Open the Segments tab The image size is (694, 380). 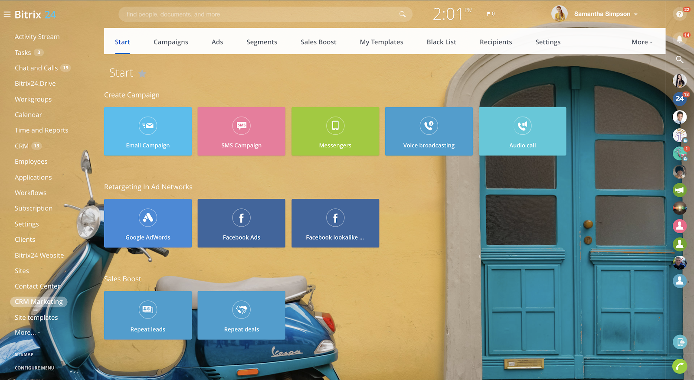click(x=262, y=42)
